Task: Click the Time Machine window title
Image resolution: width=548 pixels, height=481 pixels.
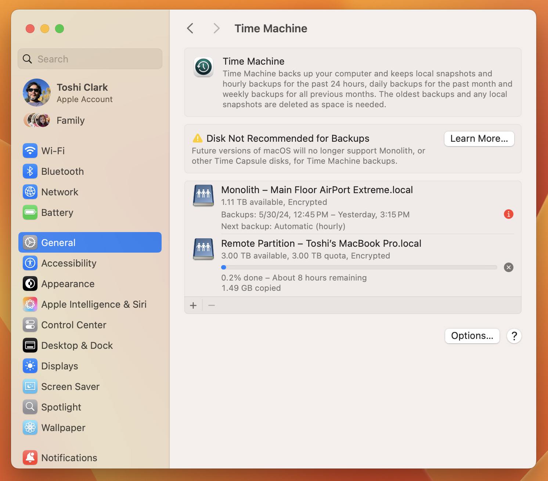Action: tap(271, 28)
